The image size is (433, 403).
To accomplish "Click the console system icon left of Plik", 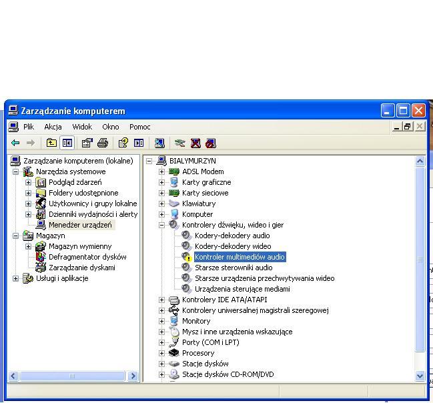I will 13,127.
